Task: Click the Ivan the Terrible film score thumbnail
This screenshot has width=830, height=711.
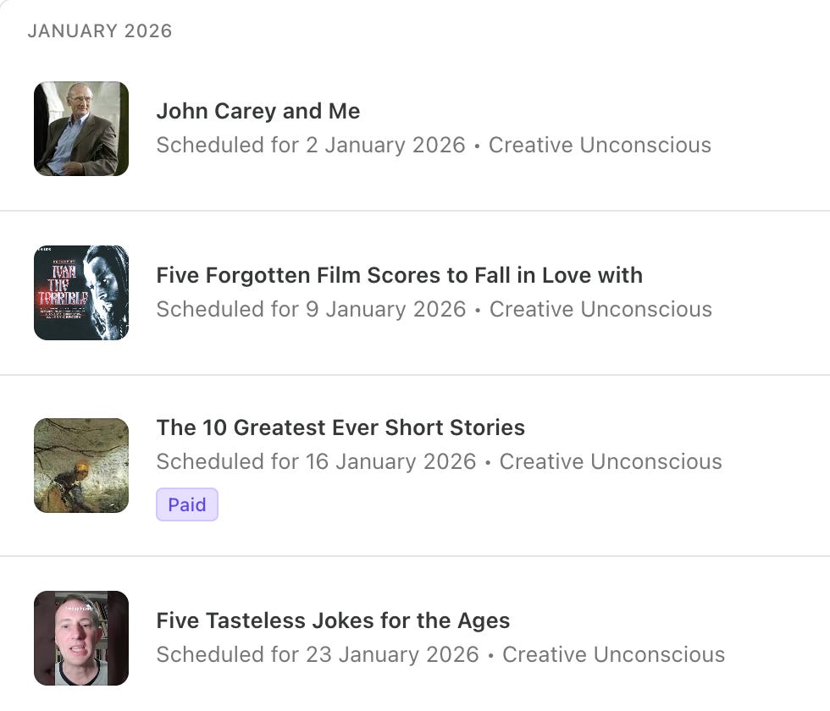Action: point(80,293)
